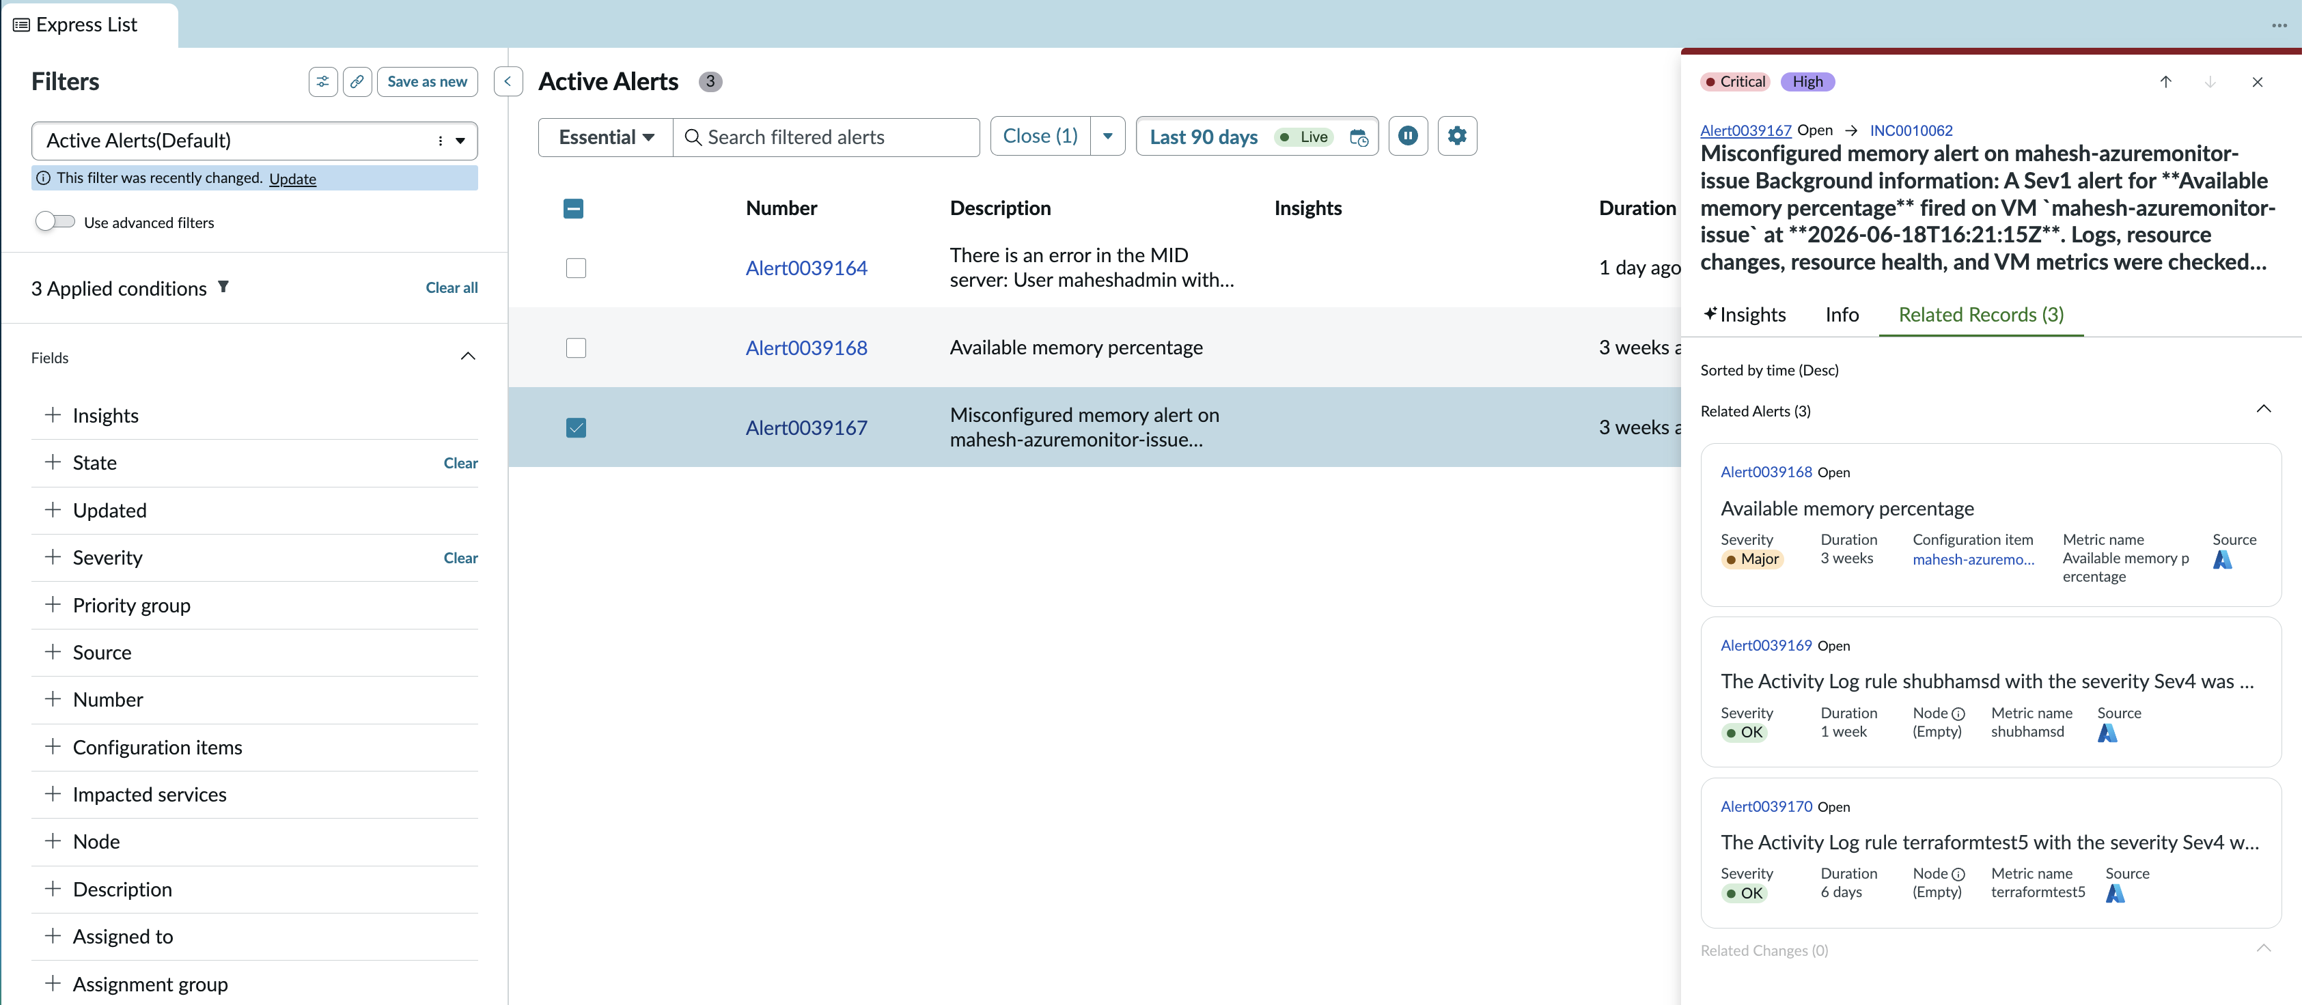
Task: Pause live updates button
Action: coord(1407,136)
